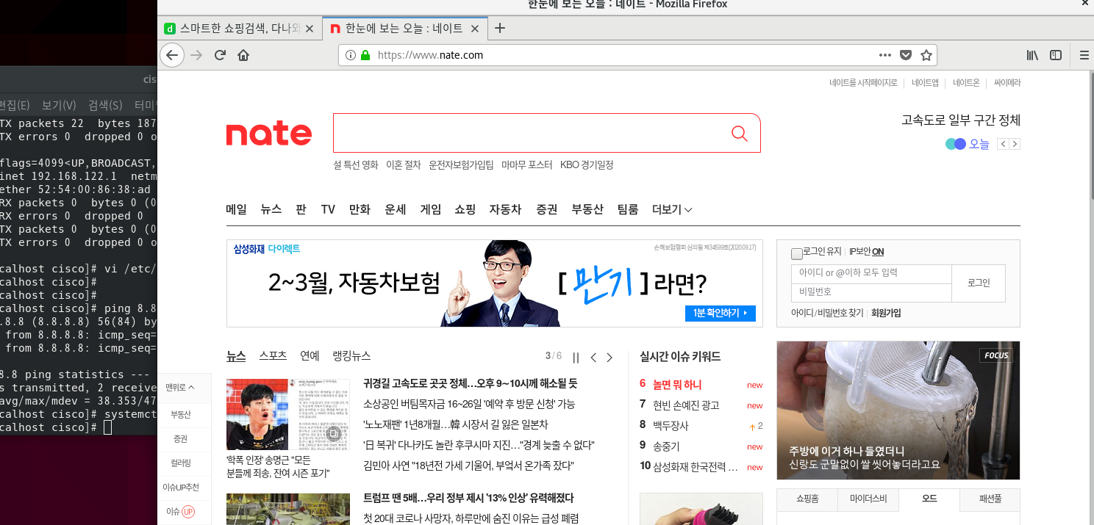Open the rice washing FOCUS thumbnail
Image resolution: width=1094 pixels, height=525 pixels.
pyautogui.click(x=898, y=410)
